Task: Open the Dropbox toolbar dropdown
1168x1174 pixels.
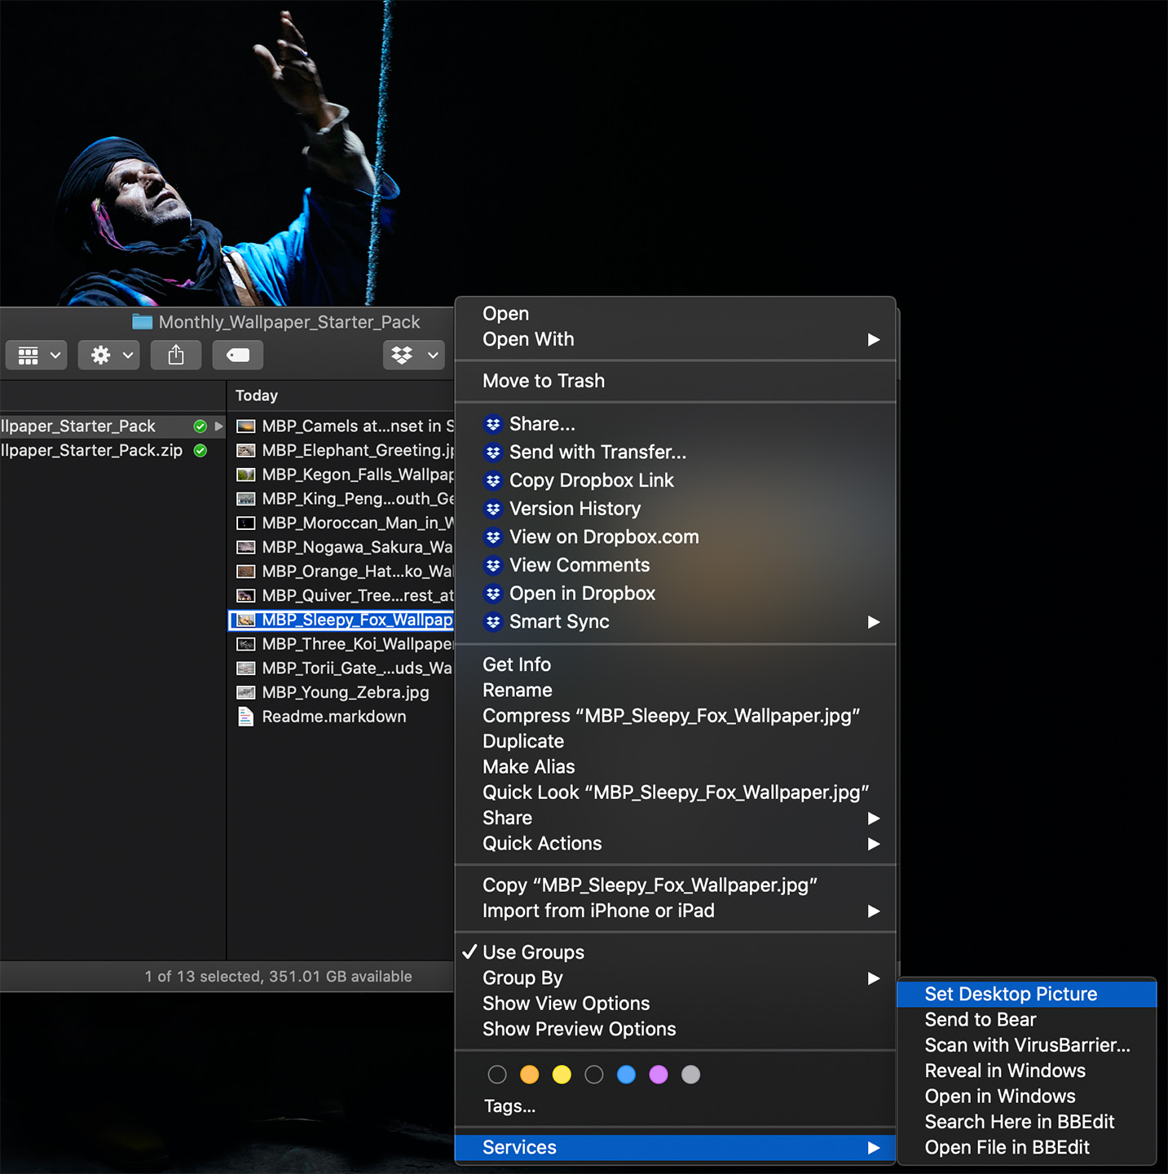Action: 414,355
